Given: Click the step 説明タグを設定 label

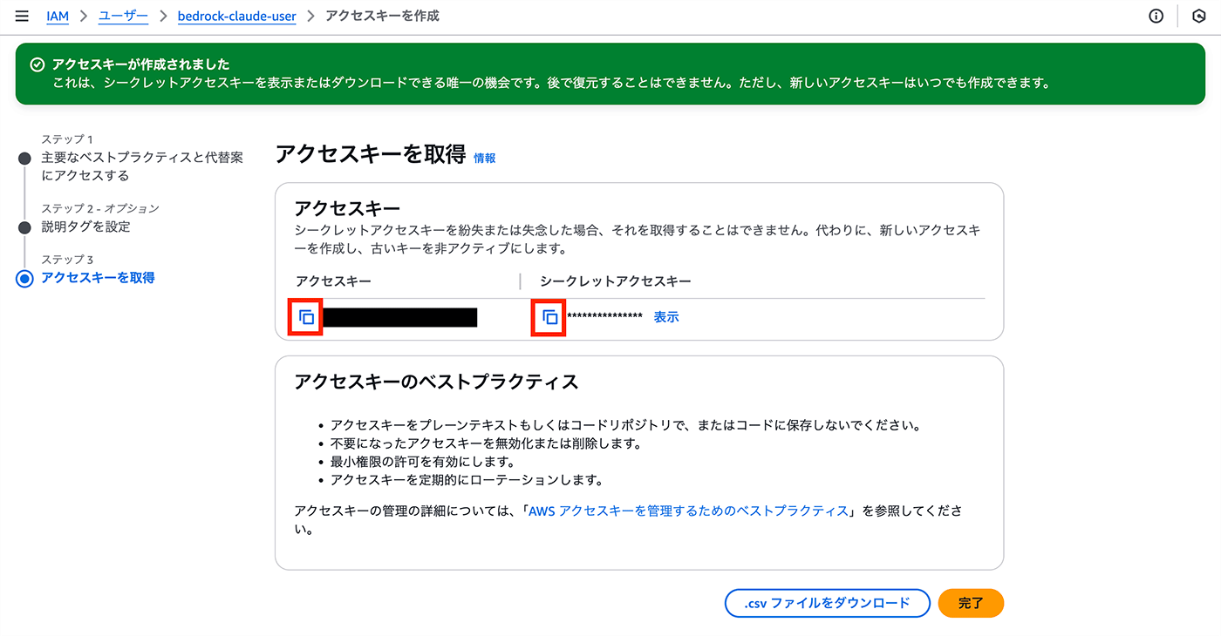Looking at the screenshot, I should click(85, 227).
